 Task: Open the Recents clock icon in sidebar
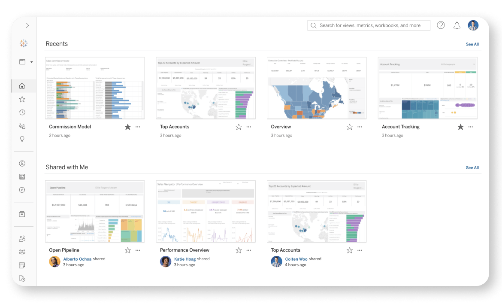point(22,112)
